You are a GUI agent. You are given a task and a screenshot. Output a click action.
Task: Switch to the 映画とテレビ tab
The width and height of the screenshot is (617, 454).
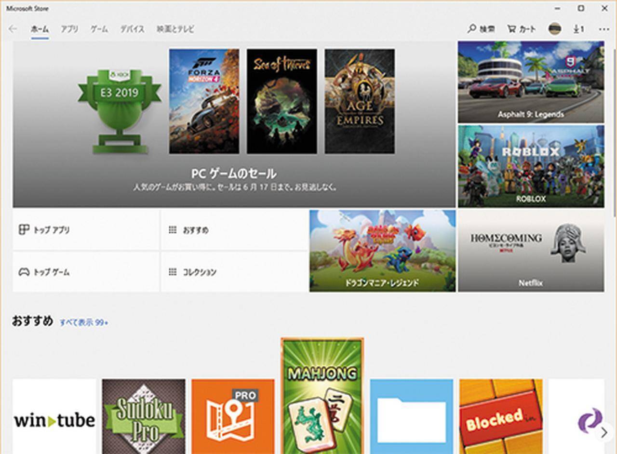click(175, 29)
